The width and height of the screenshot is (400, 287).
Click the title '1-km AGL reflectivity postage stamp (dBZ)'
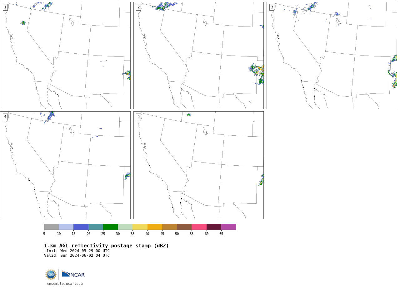click(107, 246)
